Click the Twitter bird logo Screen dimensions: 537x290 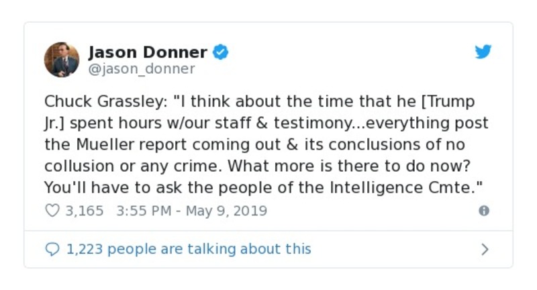pyautogui.click(x=483, y=52)
